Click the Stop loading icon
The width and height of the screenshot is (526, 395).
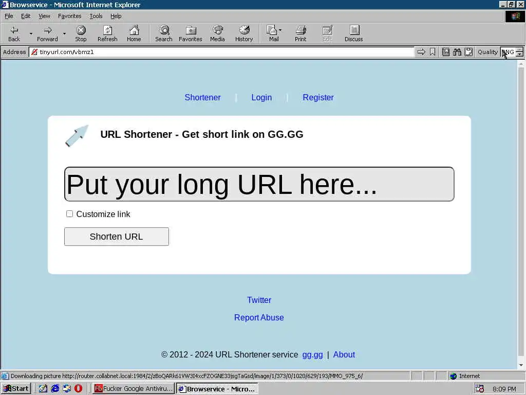[x=81, y=33]
